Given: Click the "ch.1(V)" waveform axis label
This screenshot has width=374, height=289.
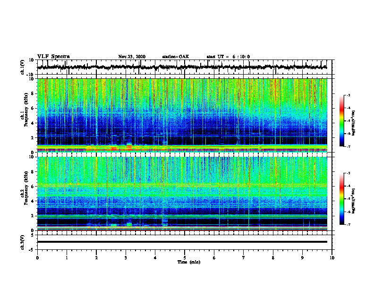Looking at the screenshot, I should [x=23, y=67].
